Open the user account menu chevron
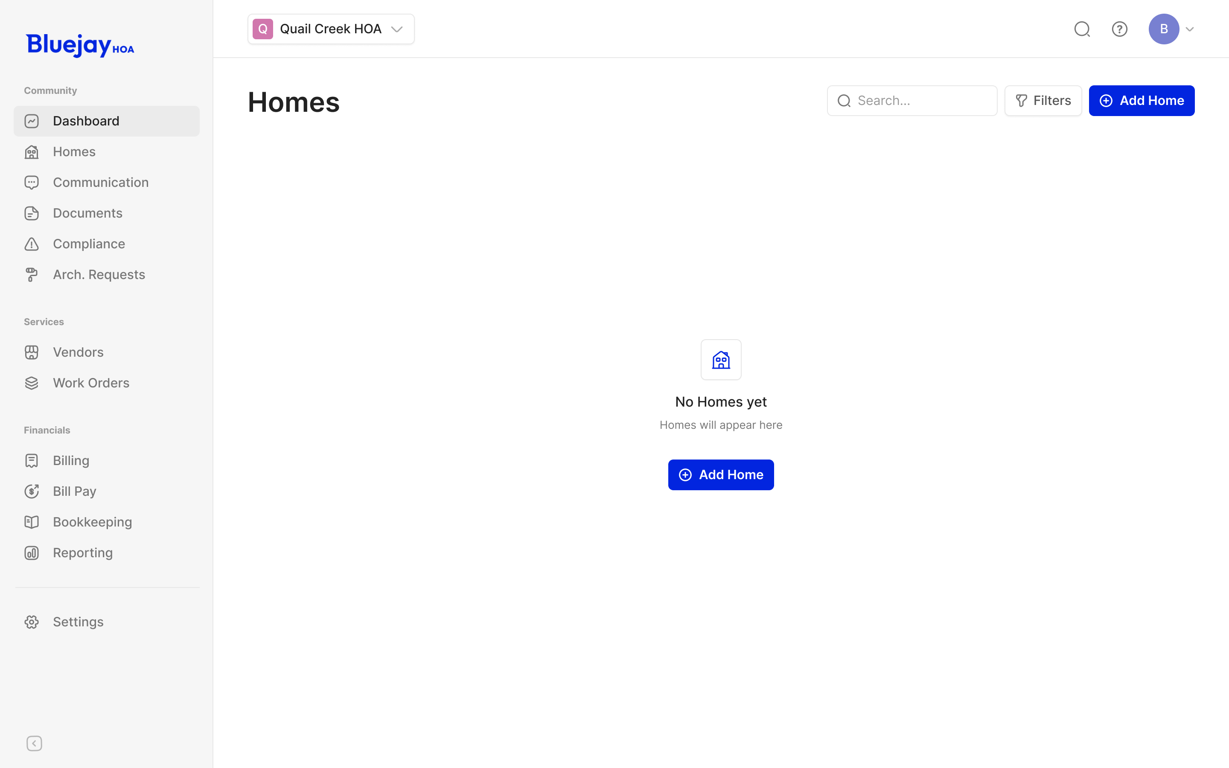Screen dimensions: 1229x768 pos(1189,29)
